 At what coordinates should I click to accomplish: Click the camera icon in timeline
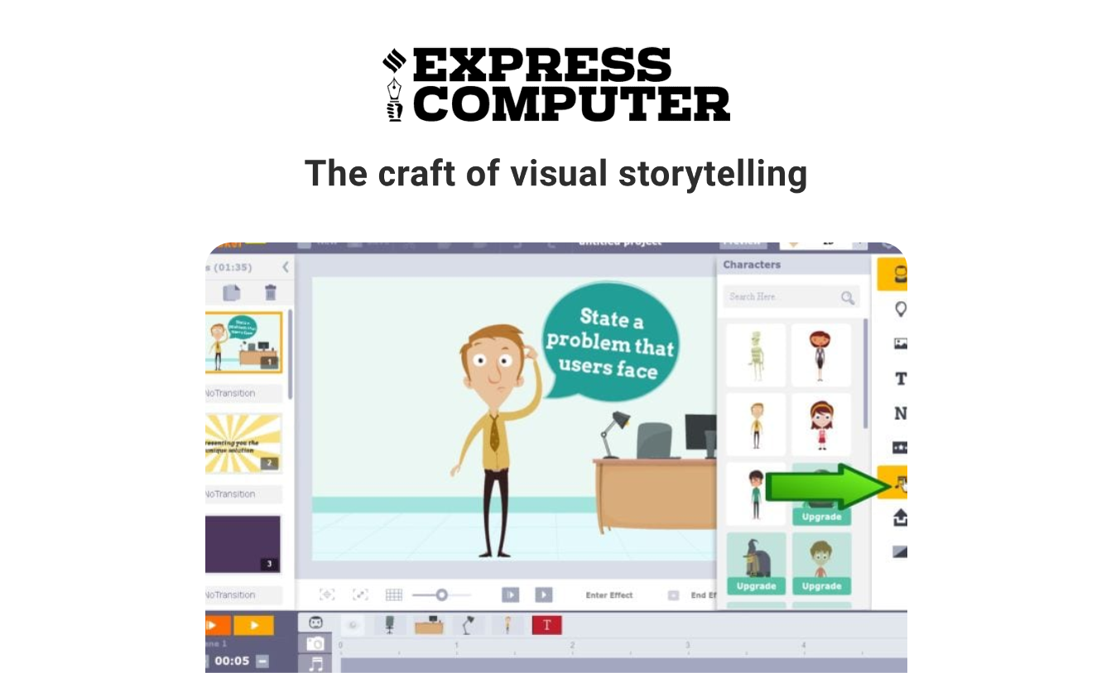[315, 643]
